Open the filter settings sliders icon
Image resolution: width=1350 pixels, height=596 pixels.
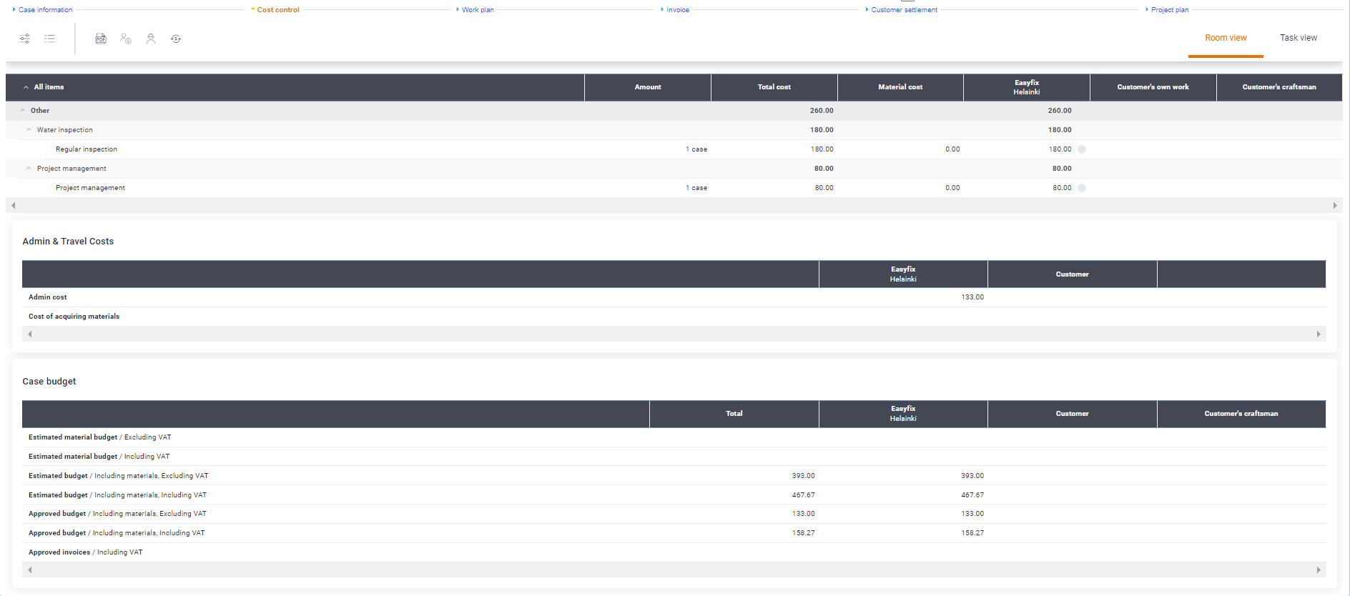click(x=24, y=39)
